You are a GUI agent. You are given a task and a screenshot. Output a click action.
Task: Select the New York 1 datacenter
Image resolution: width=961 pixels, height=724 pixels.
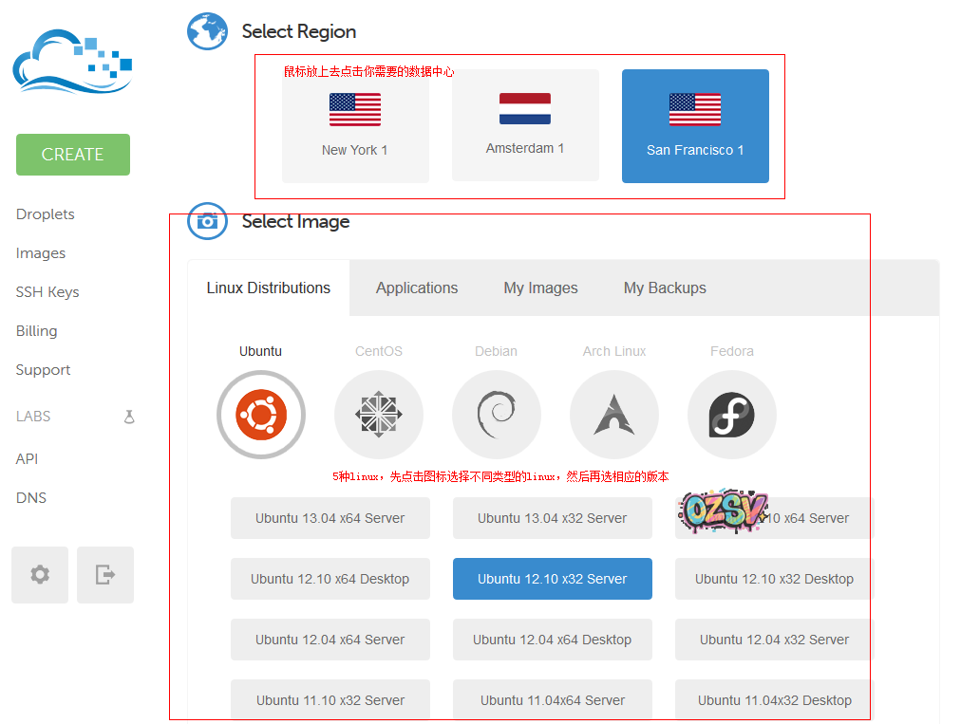coord(355,125)
